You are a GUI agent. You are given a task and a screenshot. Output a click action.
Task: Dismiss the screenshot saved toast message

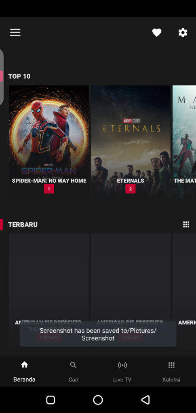point(98,334)
